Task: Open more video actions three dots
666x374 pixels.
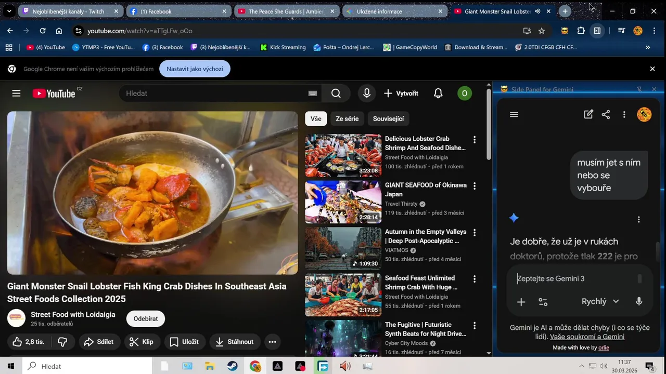Action: pyautogui.click(x=272, y=342)
